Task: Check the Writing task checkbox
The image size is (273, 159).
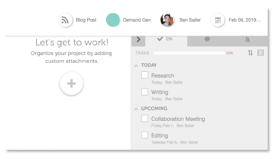Action: pos(145,92)
